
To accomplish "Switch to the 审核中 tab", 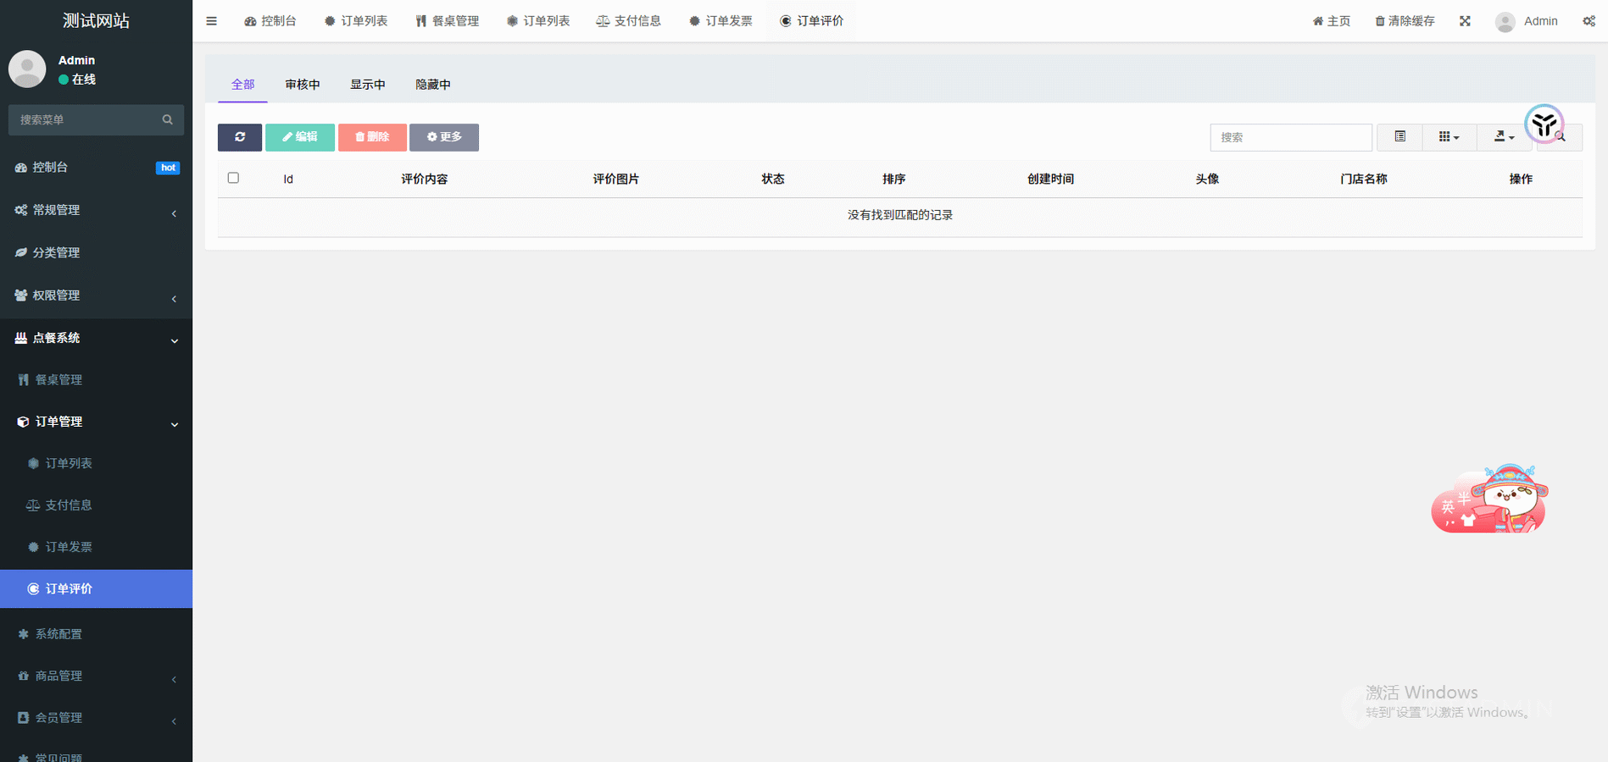I will point(303,85).
